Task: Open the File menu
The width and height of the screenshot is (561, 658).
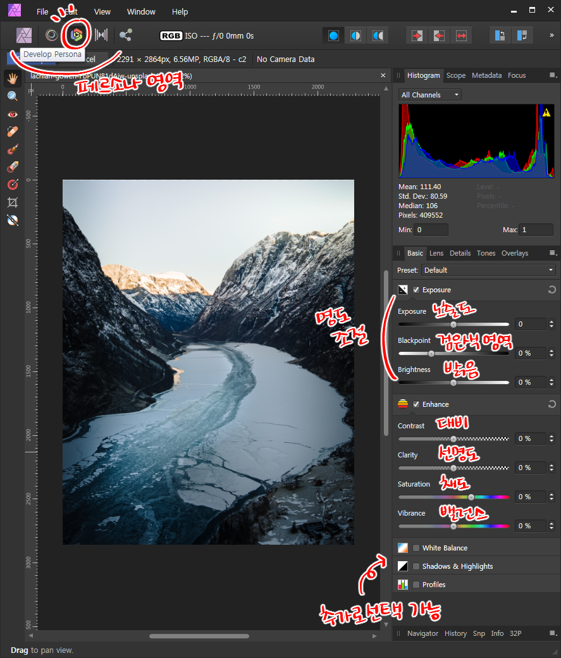Action: tap(42, 12)
